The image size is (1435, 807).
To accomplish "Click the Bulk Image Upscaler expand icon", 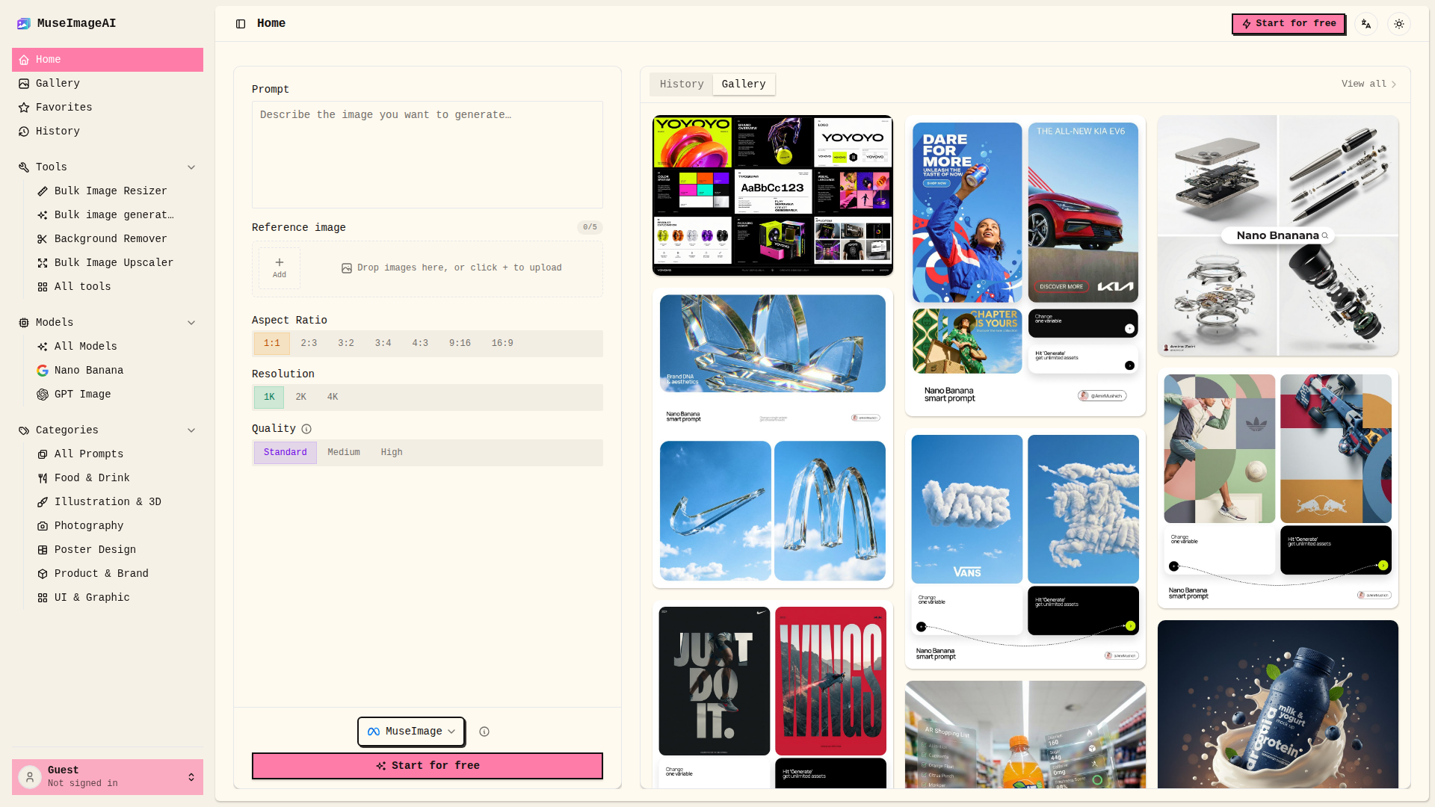I will pos(43,263).
